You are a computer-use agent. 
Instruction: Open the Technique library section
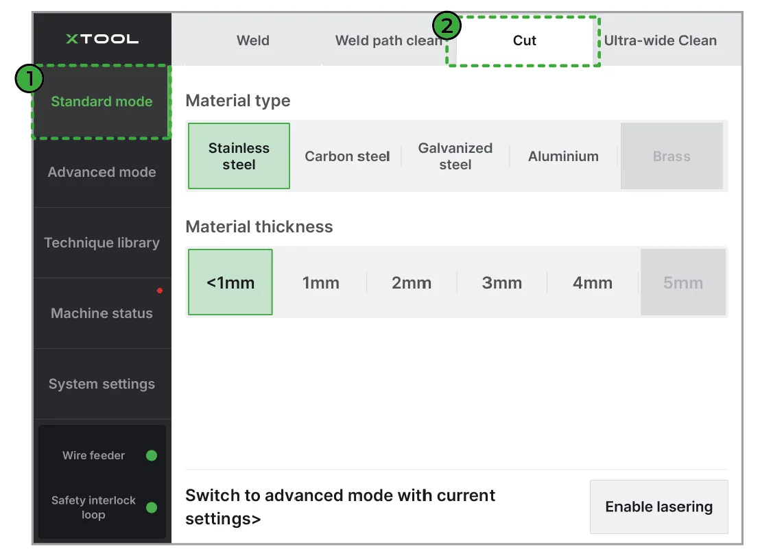click(x=102, y=243)
